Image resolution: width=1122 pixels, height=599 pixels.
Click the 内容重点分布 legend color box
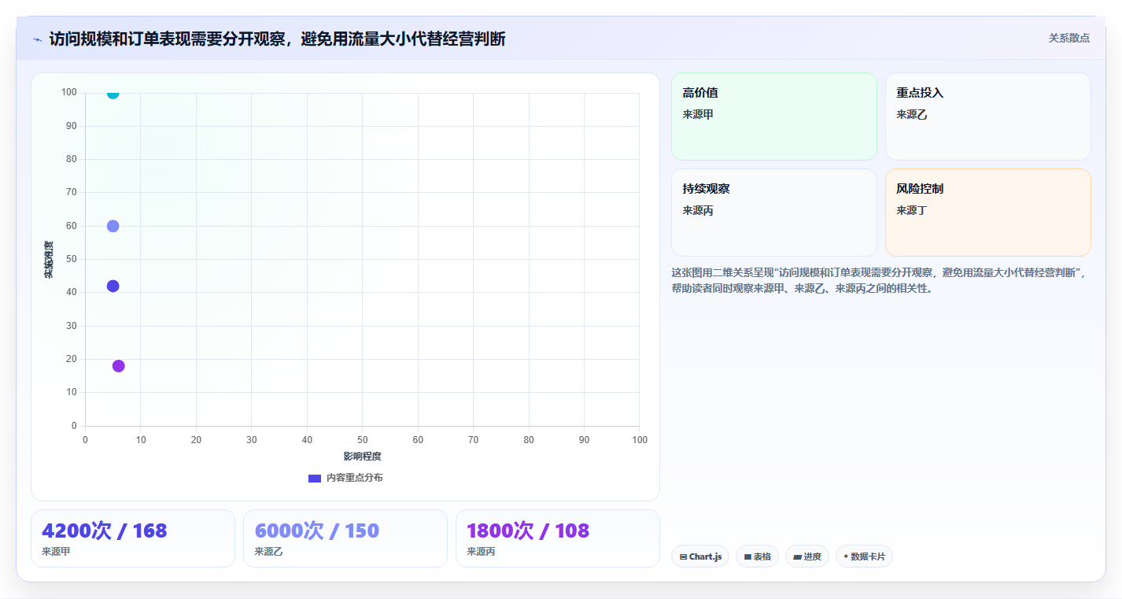(x=315, y=478)
